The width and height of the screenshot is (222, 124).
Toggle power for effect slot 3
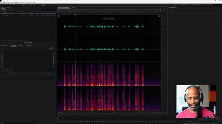click(x=3, y=55)
